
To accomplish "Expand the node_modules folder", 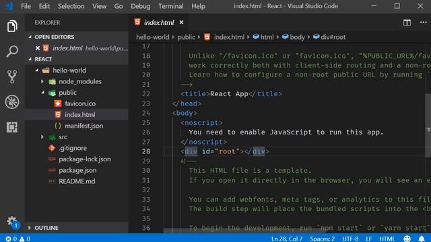I will click(x=42, y=81).
